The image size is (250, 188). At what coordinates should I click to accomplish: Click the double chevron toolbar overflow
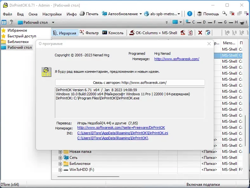click(x=167, y=22)
